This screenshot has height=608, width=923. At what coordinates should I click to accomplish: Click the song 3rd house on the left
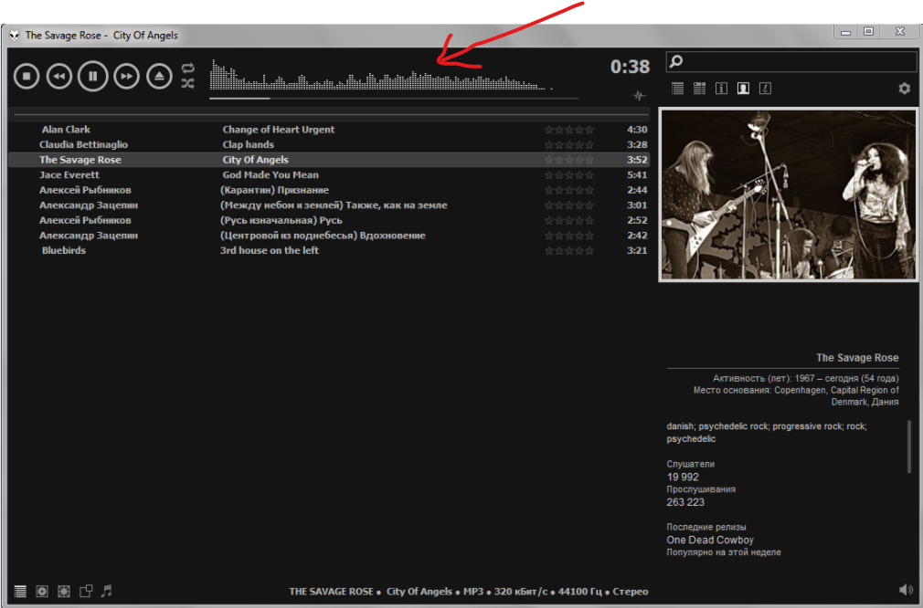click(269, 250)
